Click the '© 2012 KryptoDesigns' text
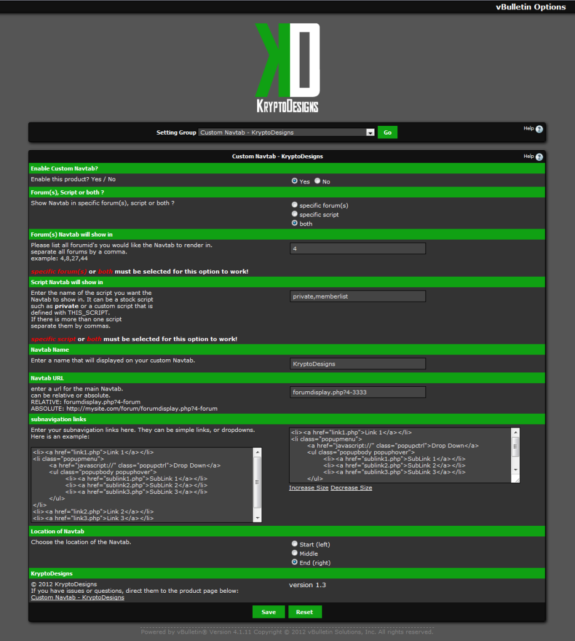The height and width of the screenshot is (641, 575). coord(64,584)
